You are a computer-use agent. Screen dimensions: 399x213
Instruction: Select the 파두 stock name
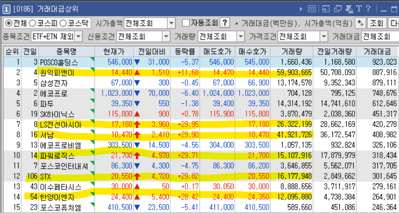coord(47,104)
